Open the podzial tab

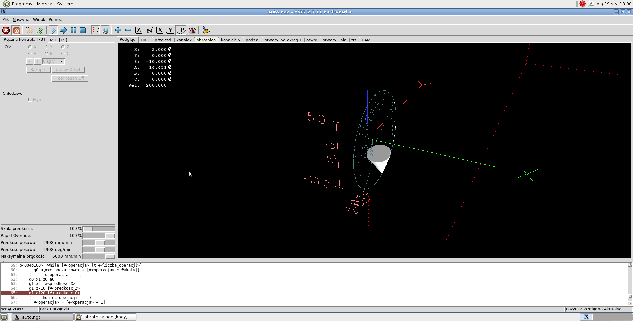(253, 40)
